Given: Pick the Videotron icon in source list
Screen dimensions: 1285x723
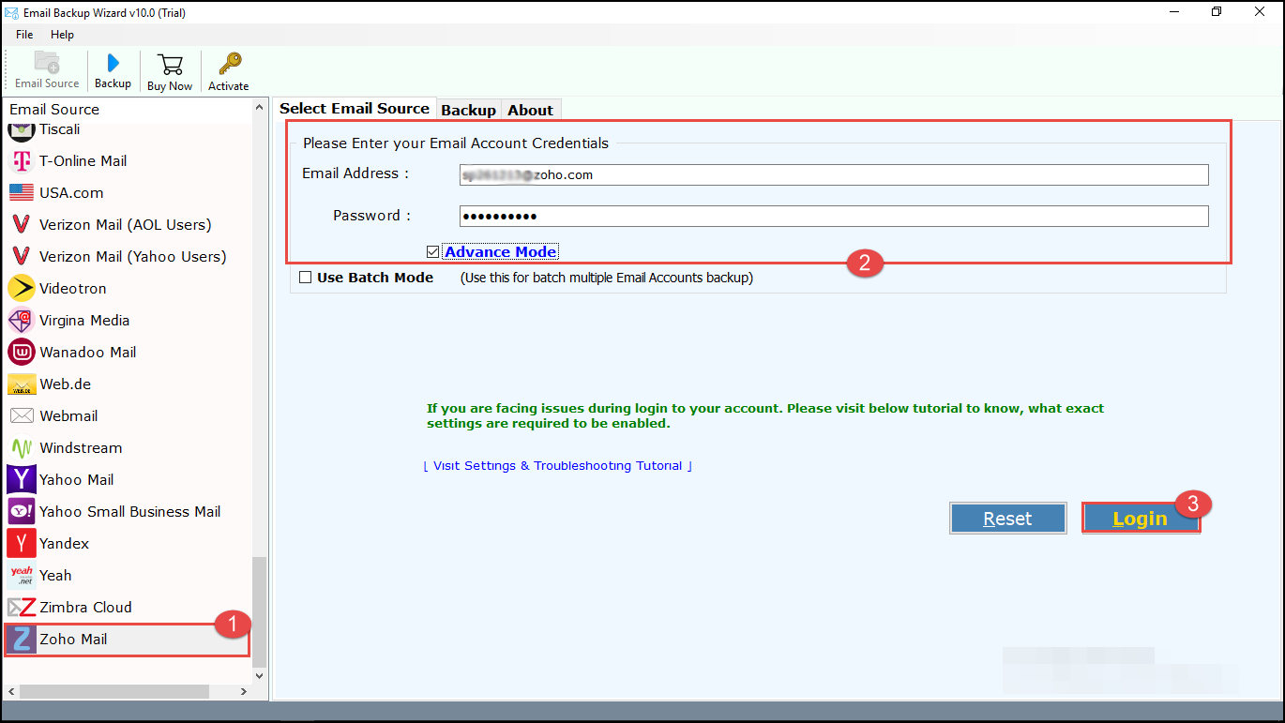Looking at the screenshot, I should point(22,289).
